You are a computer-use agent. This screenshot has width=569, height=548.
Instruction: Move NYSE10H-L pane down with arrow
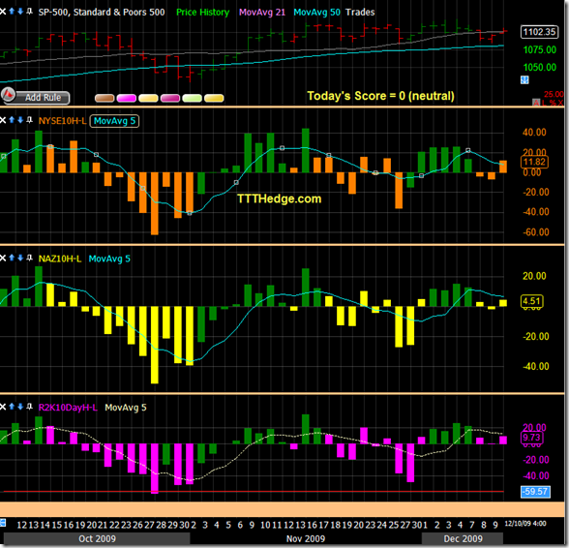click(x=20, y=120)
